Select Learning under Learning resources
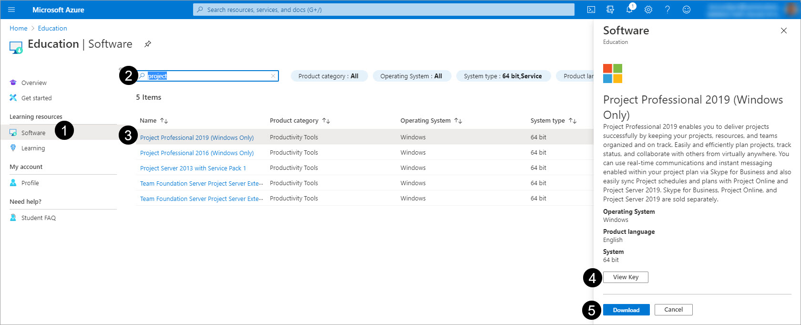The width and height of the screenshot is (801, 325). coord(33,148)
